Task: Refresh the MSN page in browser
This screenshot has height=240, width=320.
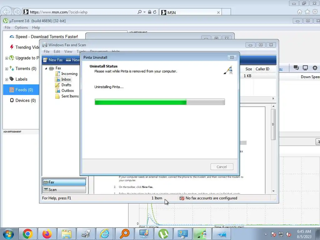Action: pos(155,12)
